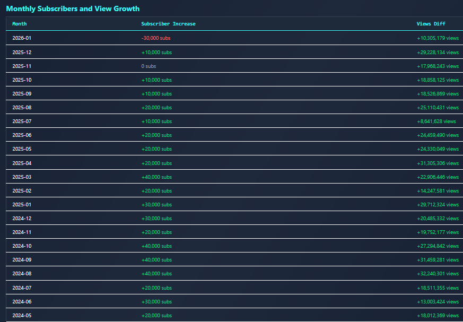
Task: Click the +20,485,332 views value
Action: click(x=438, y=219)
